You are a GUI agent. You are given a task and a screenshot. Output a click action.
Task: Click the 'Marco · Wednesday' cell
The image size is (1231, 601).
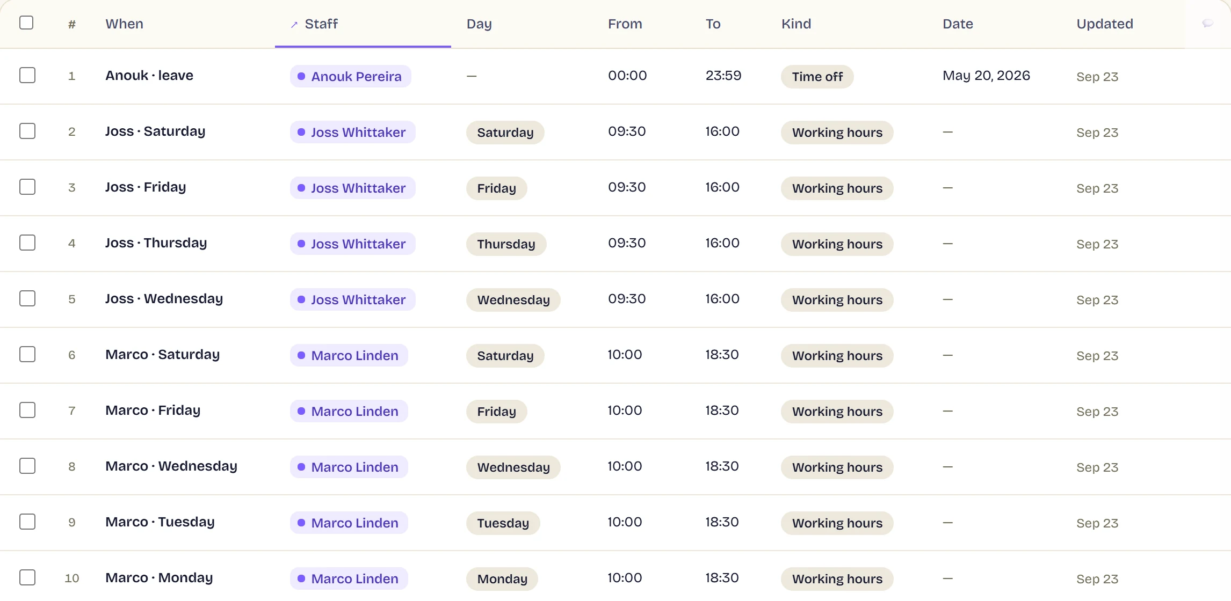tap(171, 466)
